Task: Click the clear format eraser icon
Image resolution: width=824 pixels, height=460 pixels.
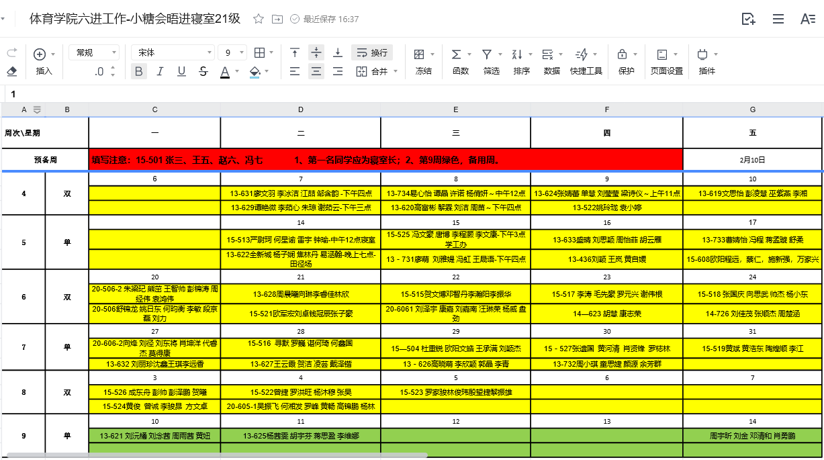Action: [11, 71]
